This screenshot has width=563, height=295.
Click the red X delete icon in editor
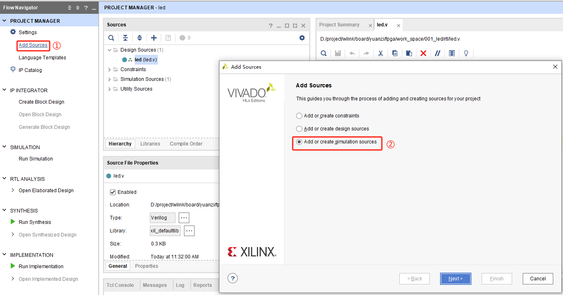(423, 53)
